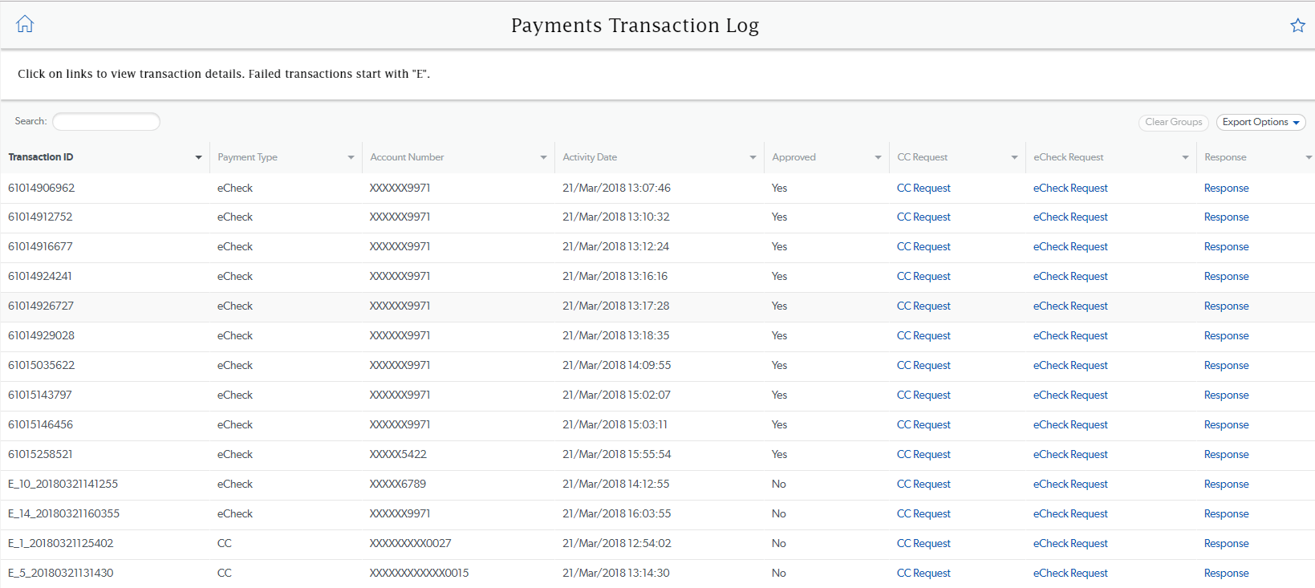Open Activity Date column dropdown arrow
The width and height of the screenshot is (1315, 588).
coord(753,157)
